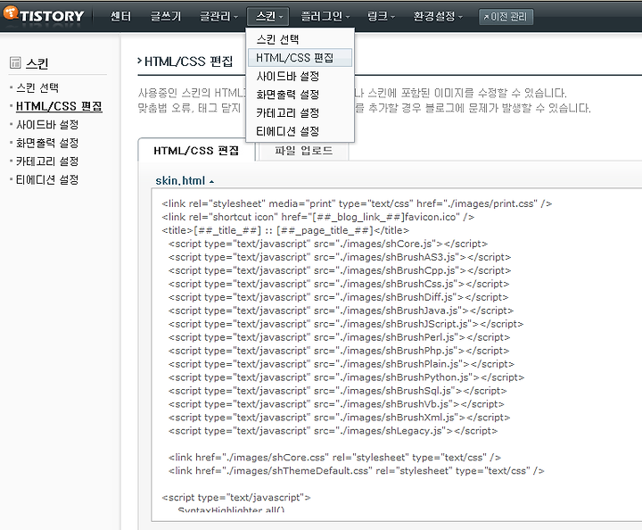The width and height of the screenshot is (642, 530).
Task: Expand the 환경설정 dropdown menu
Action: click(437, 16)
